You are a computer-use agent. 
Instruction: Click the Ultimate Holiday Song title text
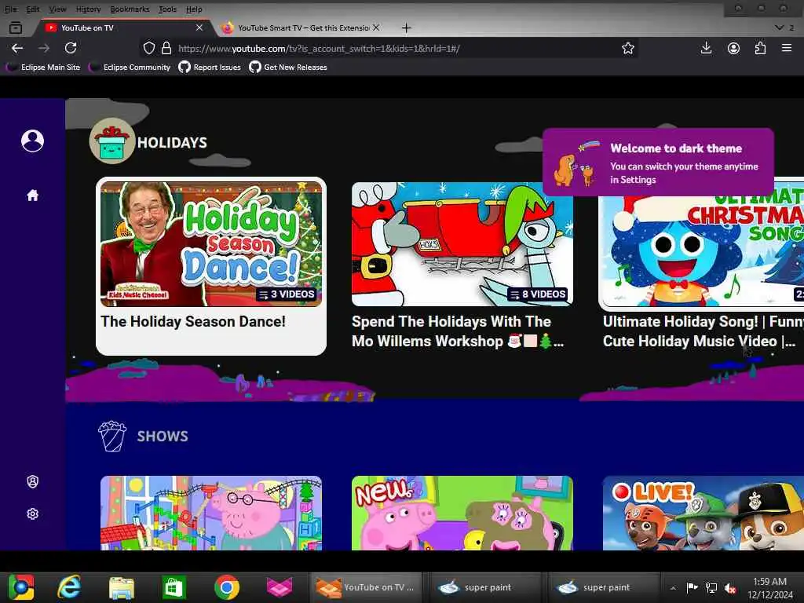point(703,331)
